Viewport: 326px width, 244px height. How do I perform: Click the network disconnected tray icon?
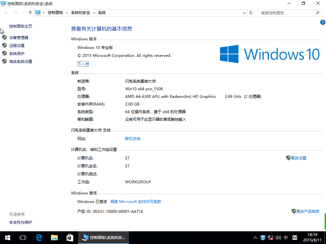point(271,238)
